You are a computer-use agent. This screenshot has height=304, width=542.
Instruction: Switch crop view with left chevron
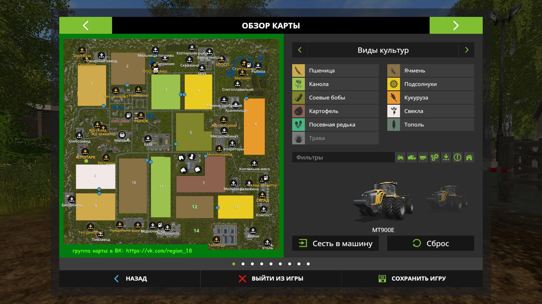pos(300,50)
